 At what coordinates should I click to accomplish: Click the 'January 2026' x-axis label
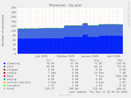(x=90, y=56)
